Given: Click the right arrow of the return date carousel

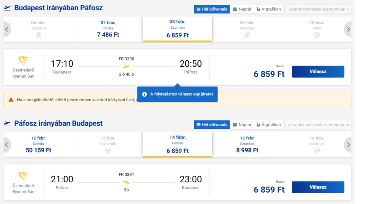Looking at the screenshot, I should click(x=348, y=145).
